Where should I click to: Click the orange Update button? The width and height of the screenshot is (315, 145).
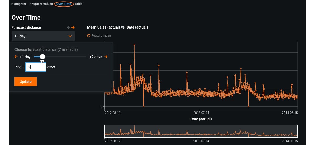[25, 82]
